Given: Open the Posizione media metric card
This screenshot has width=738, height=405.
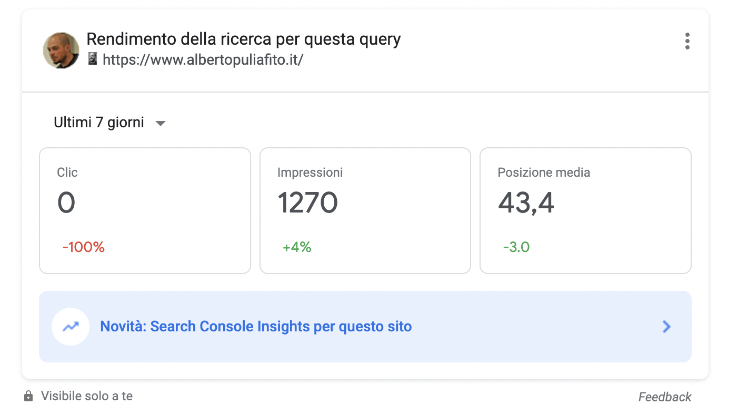Looking at the screenshot, I should (x=585, y=210).
